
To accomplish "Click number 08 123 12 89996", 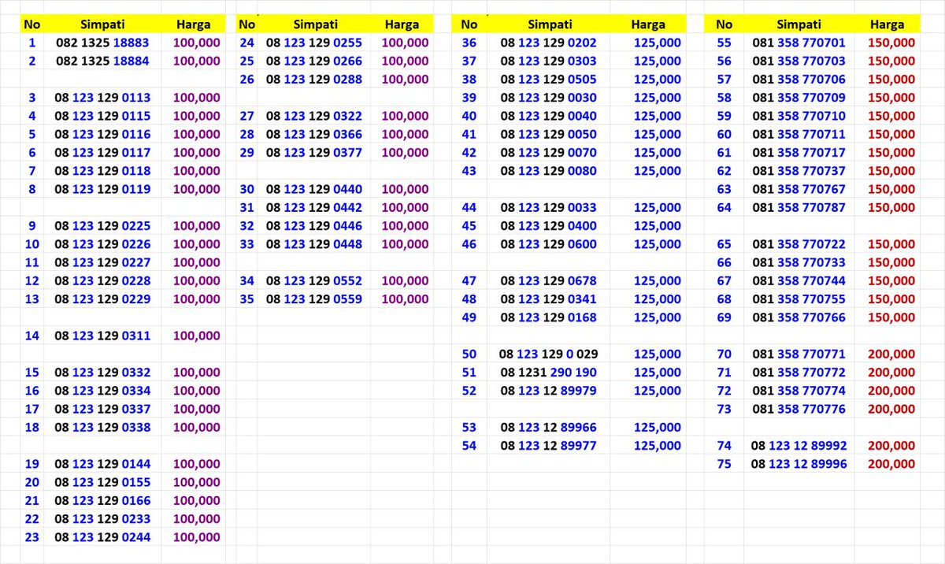I will (x=799, y=464).
